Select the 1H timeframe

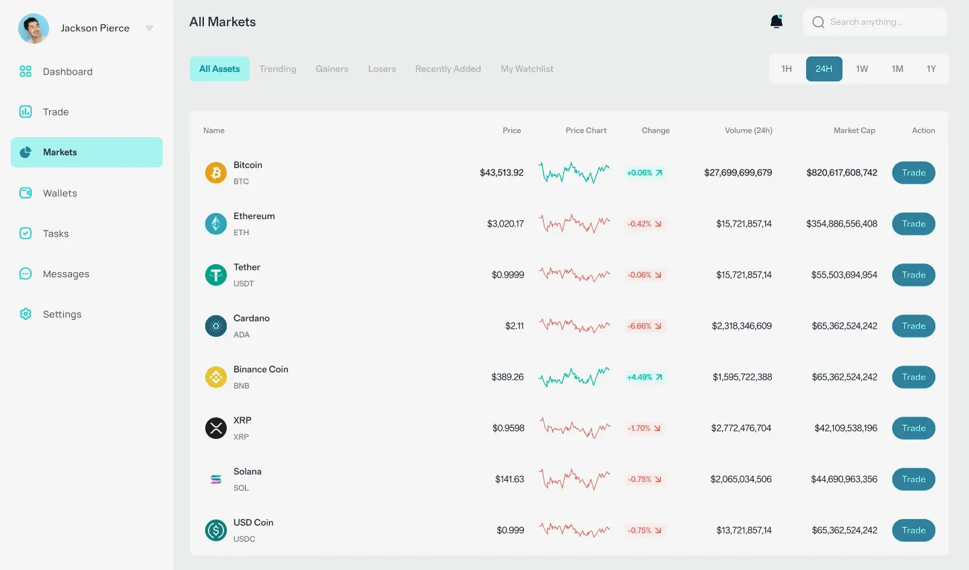787,69
